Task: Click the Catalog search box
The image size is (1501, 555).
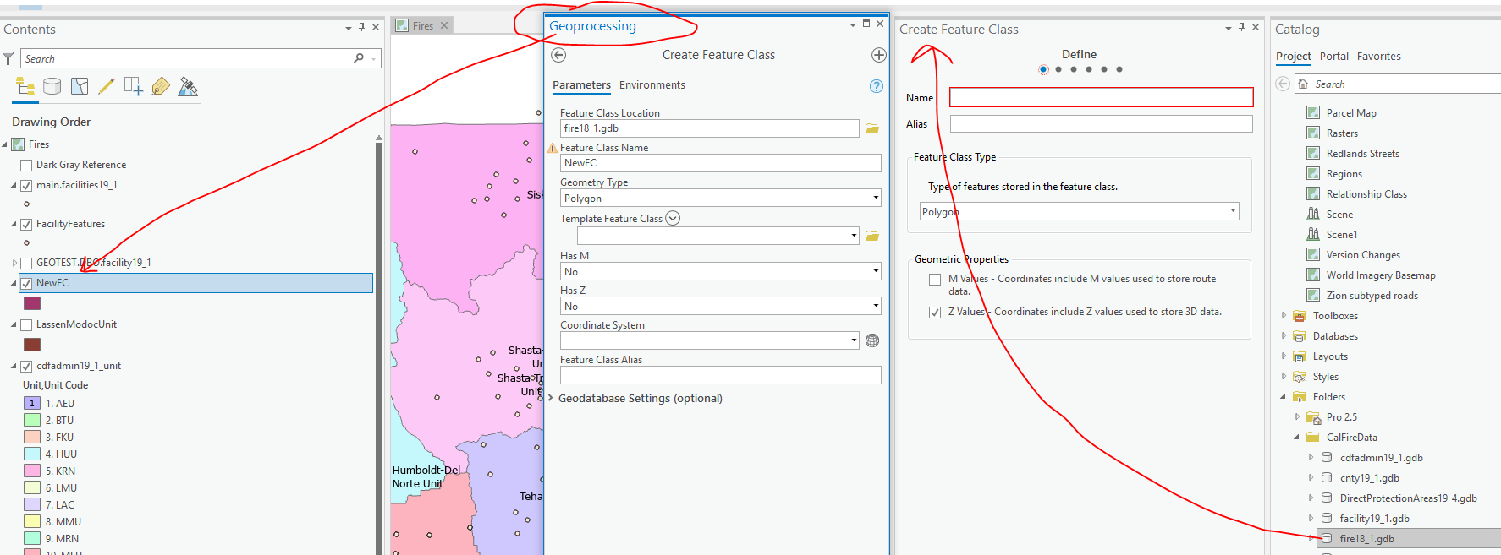Action: click(1405, 84)
